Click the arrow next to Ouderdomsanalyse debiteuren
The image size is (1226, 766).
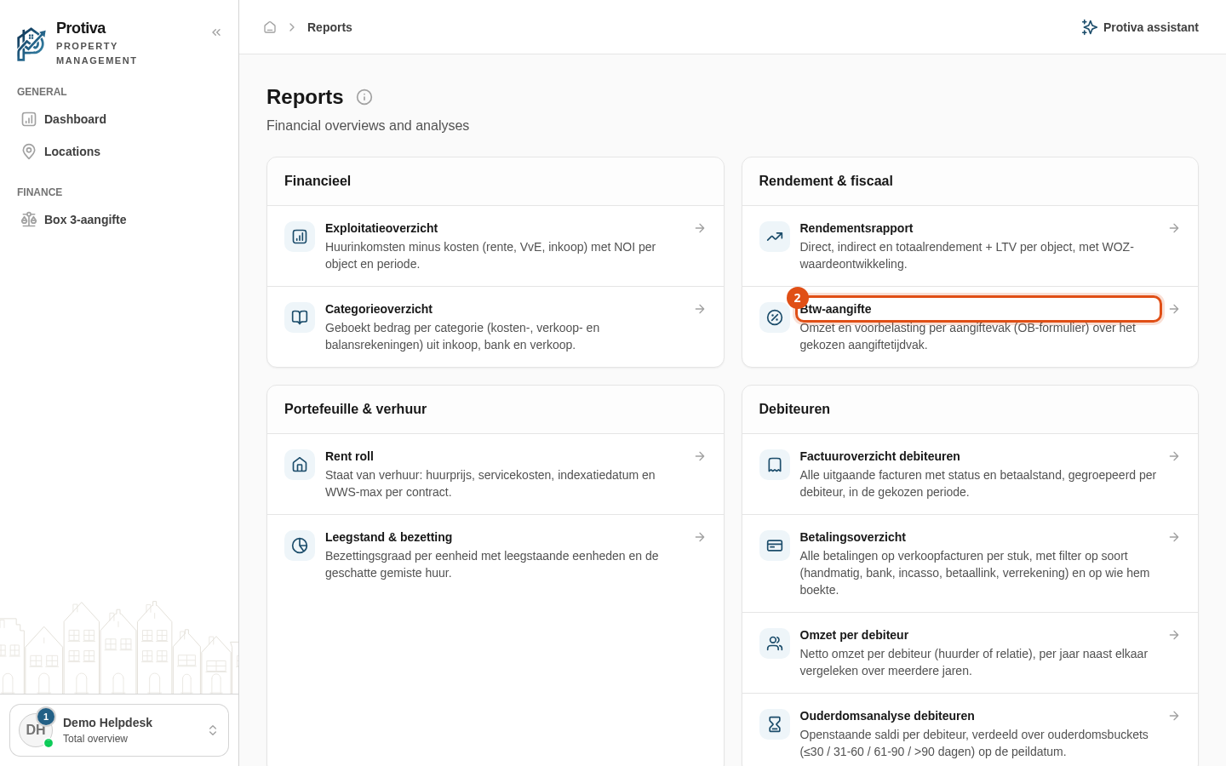pos(1174,716)
